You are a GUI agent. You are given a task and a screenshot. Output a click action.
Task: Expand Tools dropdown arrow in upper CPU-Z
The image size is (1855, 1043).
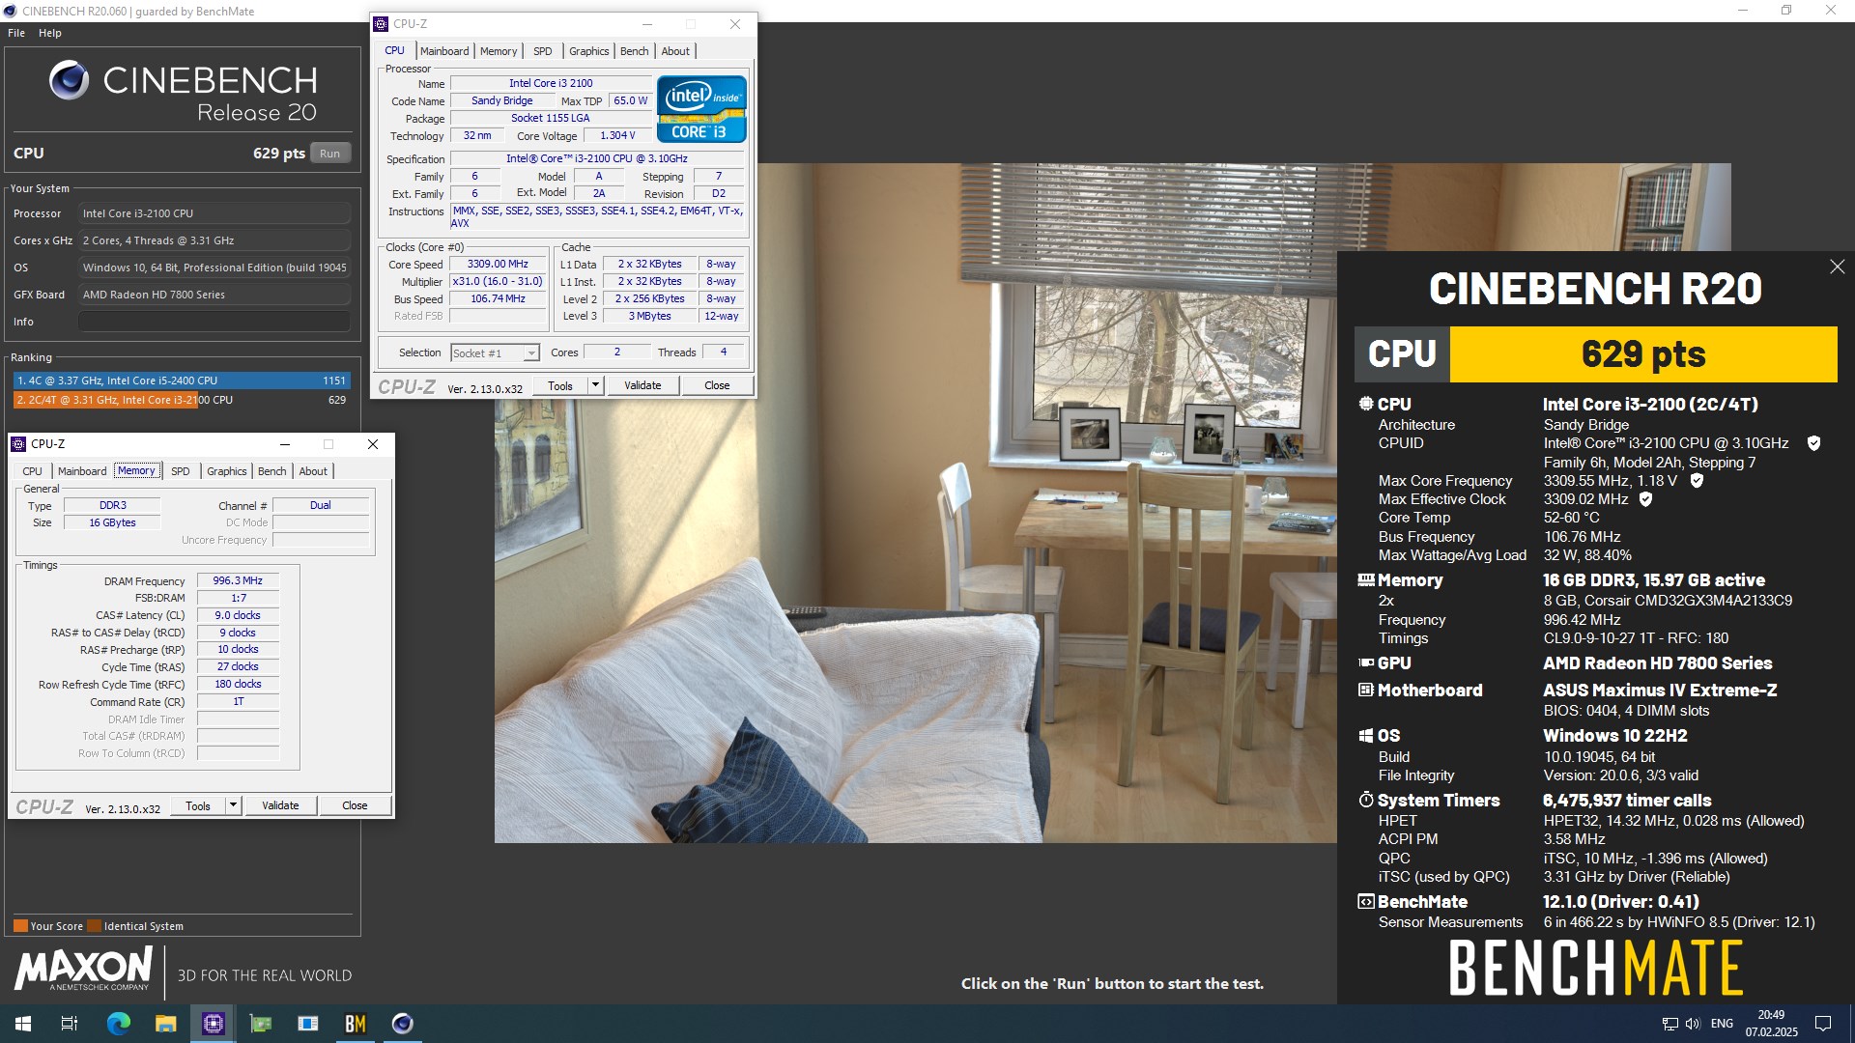595,385
